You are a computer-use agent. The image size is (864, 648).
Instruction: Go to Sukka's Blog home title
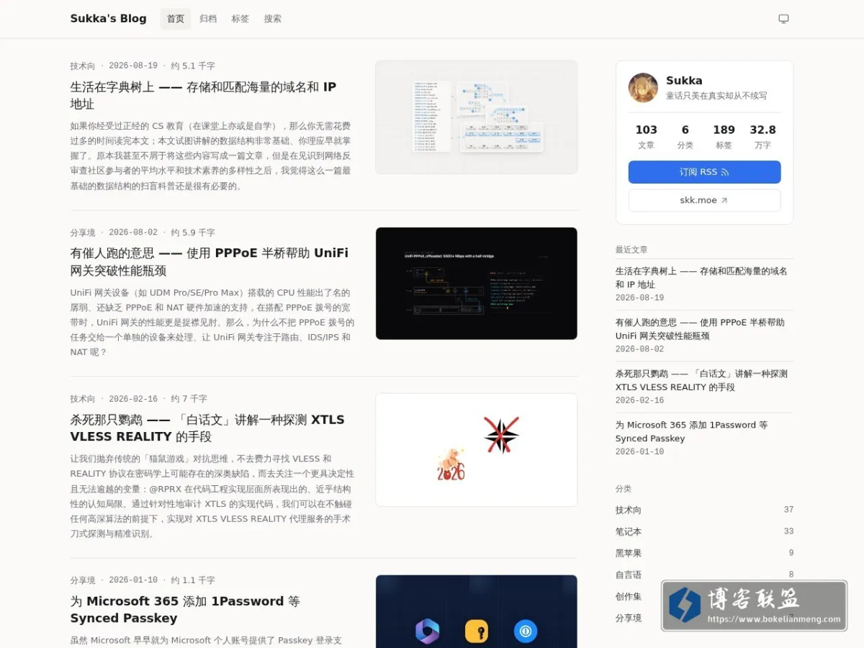pyautogui.click(x=108, y=19)
